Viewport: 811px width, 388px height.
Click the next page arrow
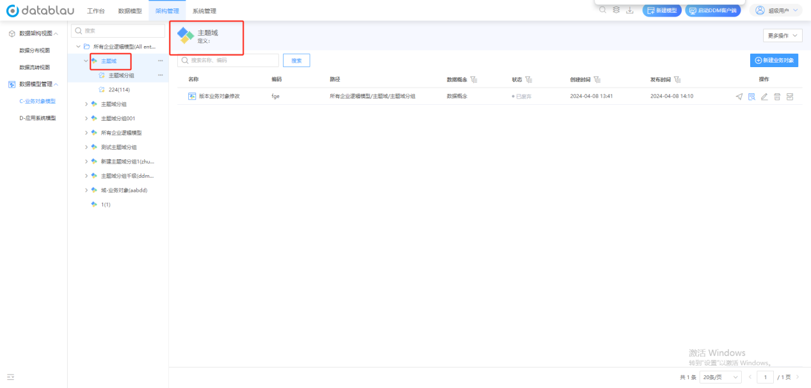pyautogui.click(x=798, y=377)
